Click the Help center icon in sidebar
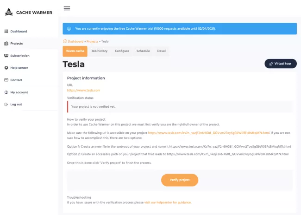 tap(6, 68)
